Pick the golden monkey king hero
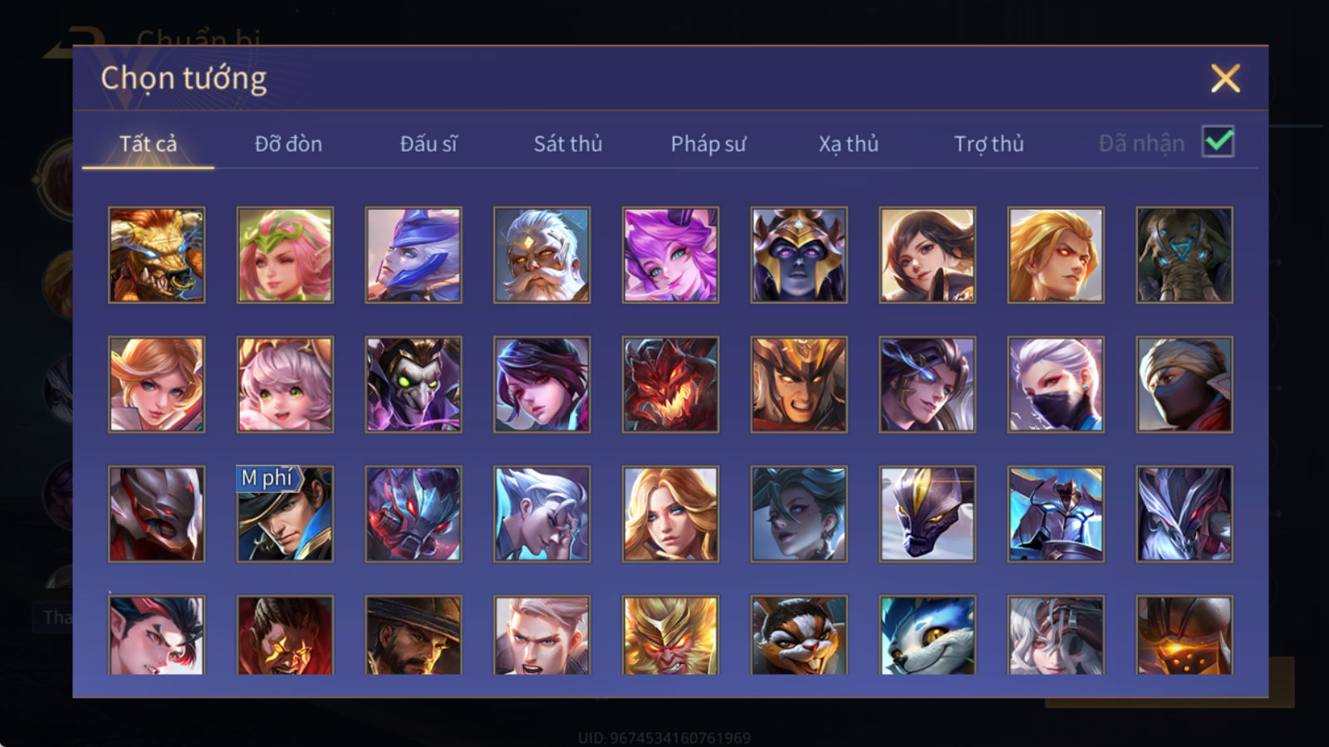 [670, 634]
